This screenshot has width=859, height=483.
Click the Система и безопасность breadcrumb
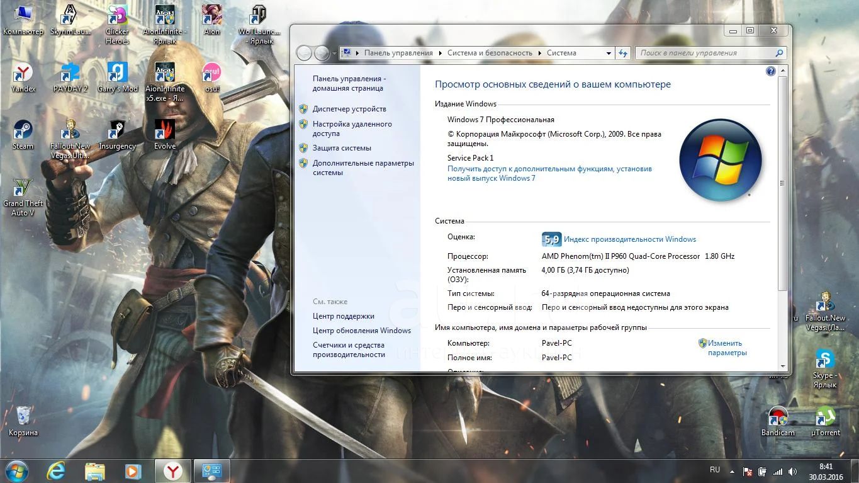click(490, 53)
